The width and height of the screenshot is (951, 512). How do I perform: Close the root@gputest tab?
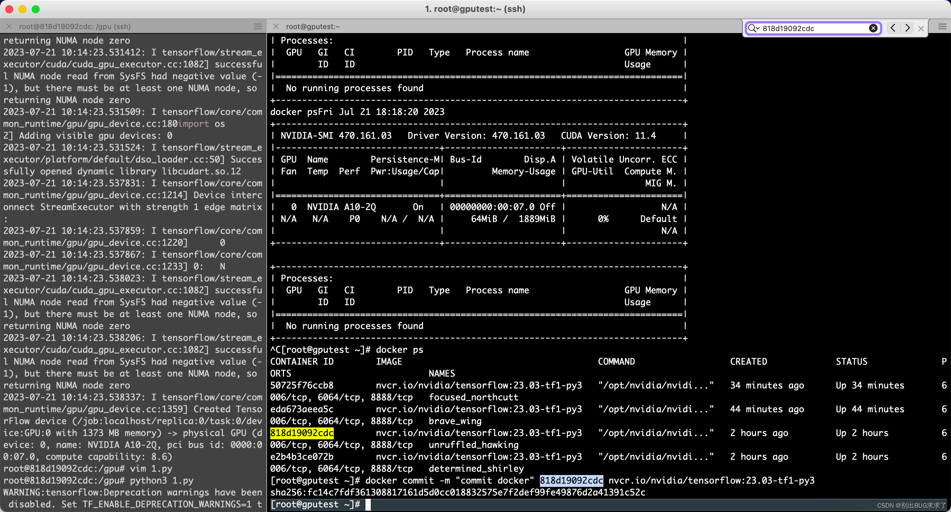[x=276, y=26]
